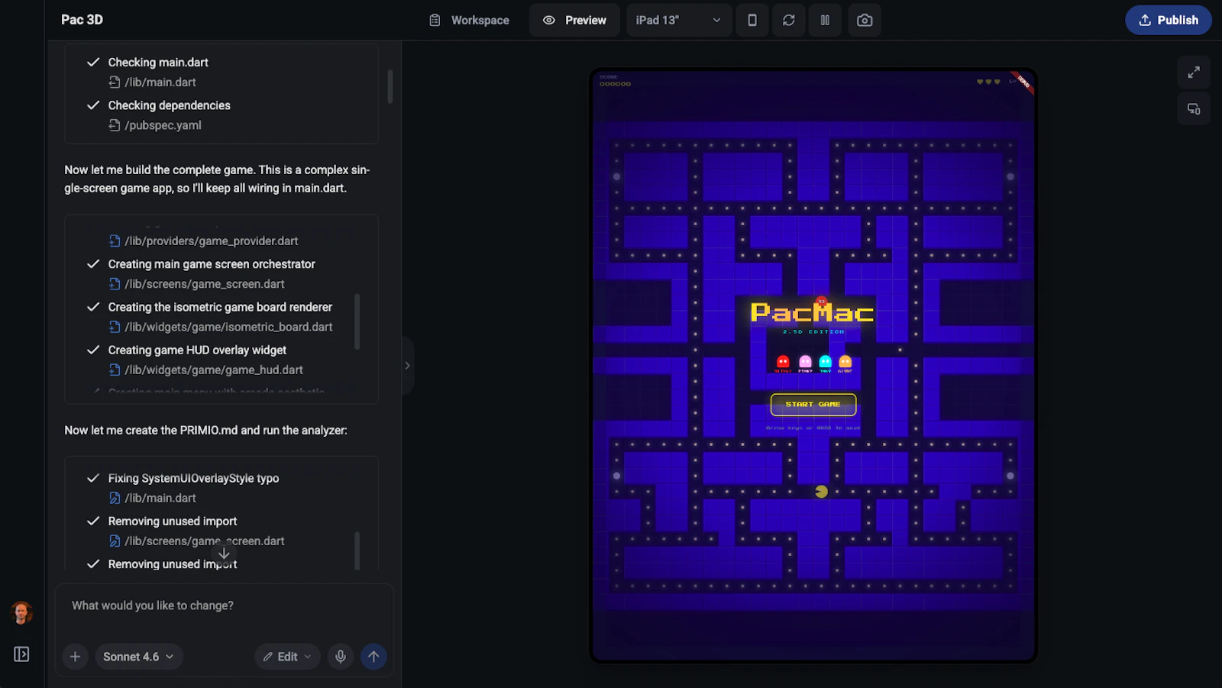The width and height of the screenshot is (1222, 688).
Task: Click the pink ghost in preview
Action: point(805,361)
